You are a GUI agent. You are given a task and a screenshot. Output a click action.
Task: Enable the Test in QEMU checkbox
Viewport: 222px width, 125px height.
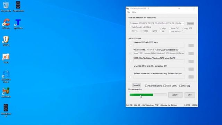click(x=164, y=86)
